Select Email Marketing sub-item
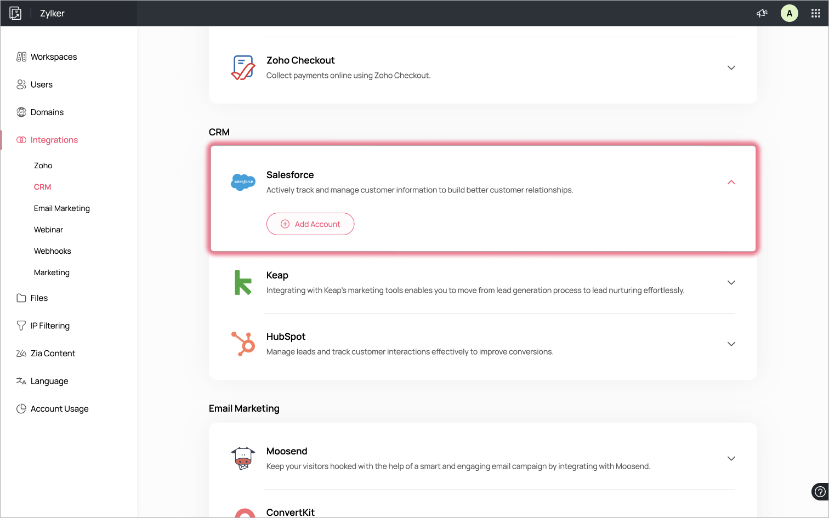 click(62, 208)
